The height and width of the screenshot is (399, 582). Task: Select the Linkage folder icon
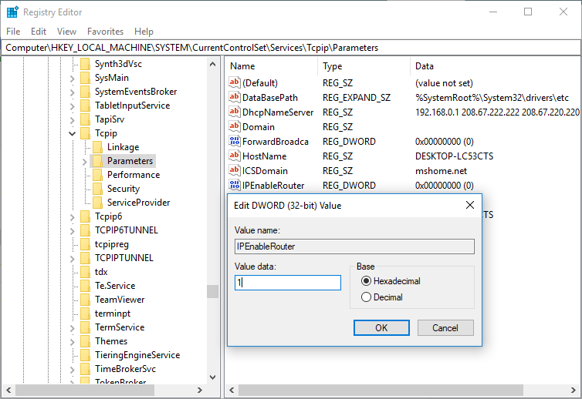click(96, 147)
